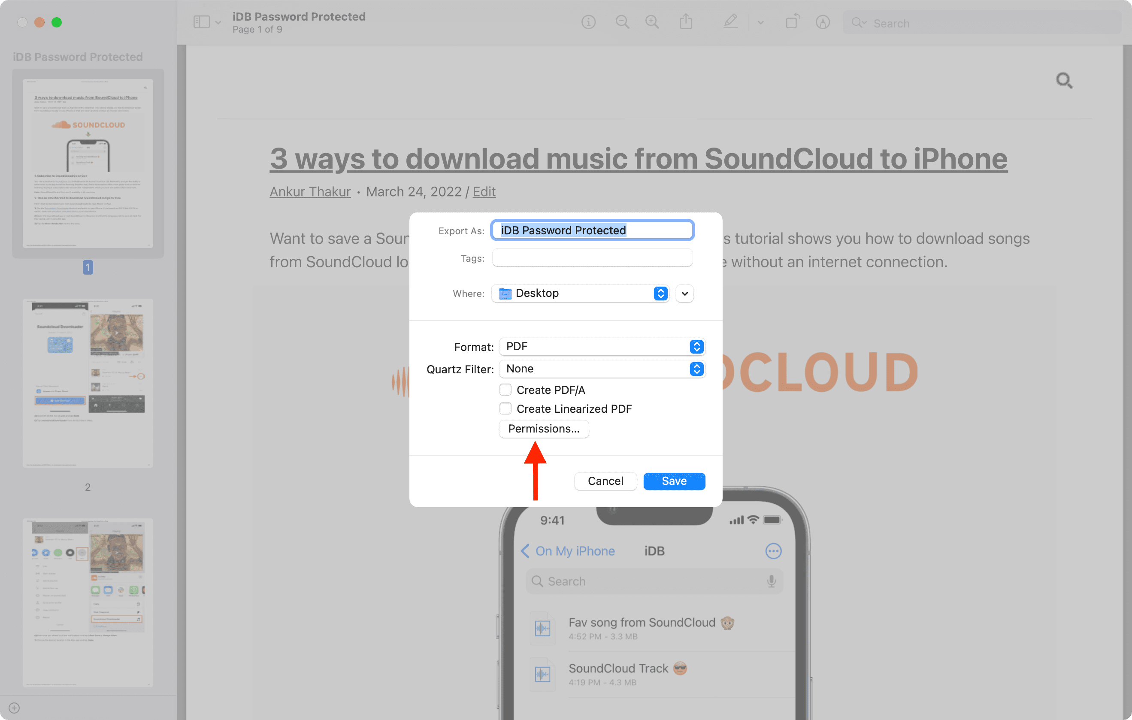Click the Page 1 of 9 subtitle
1132x720 pixels.
(257, 30)
